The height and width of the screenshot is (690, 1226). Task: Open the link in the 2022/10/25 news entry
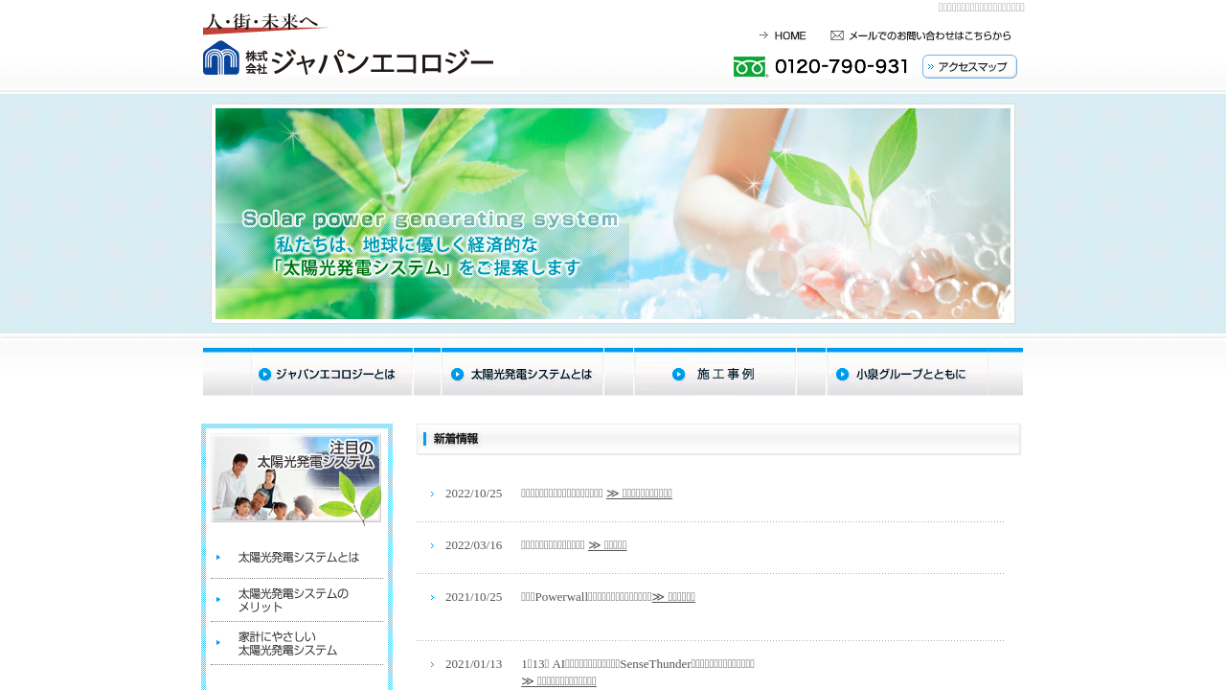click(639, 494)
